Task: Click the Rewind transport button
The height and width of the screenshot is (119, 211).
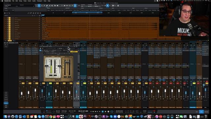Action: [x=93, y=112]
